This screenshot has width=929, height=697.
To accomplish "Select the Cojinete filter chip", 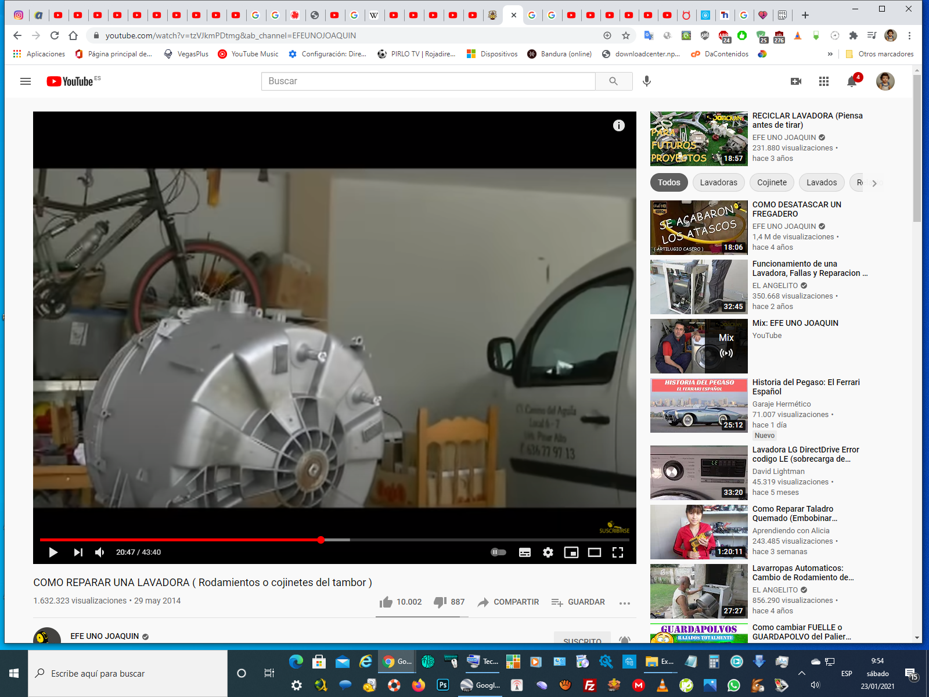I will click(772, 182).
